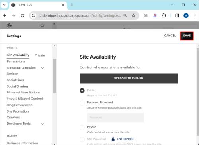Click the sidebar vertical scrollbar thumb
This screenshot has width=199, height=145.
tap(54, 76)
